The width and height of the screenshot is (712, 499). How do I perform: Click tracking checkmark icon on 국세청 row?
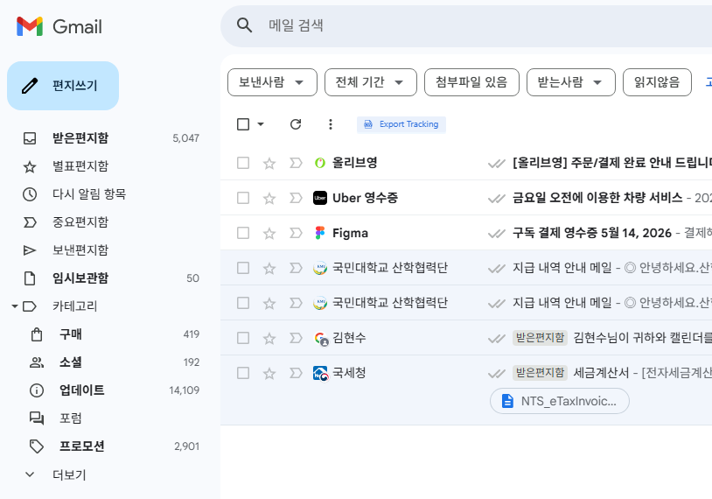(x=496, y=374)
